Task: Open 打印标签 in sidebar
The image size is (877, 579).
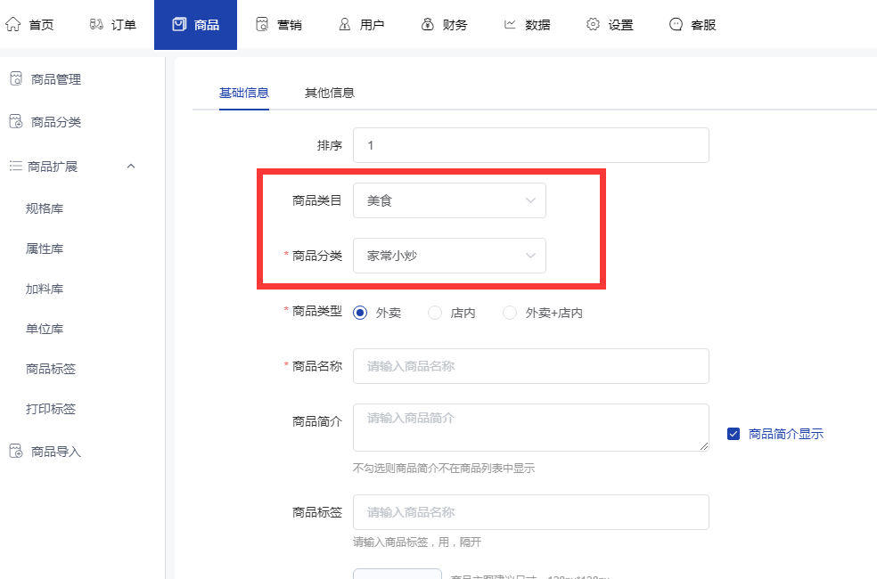Action: 50,409
